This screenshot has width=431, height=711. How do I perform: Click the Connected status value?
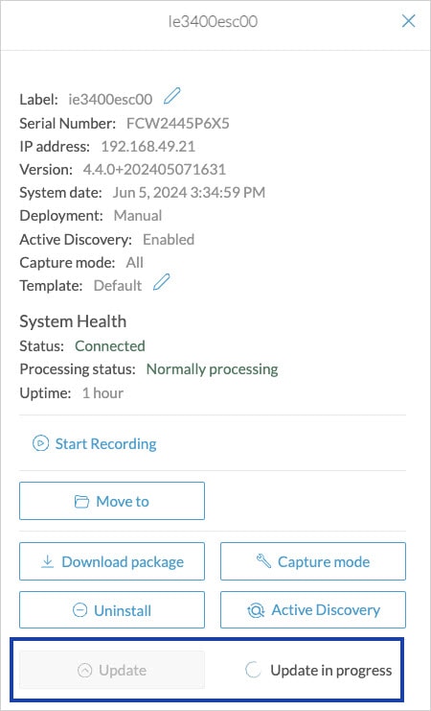(110, 346)
